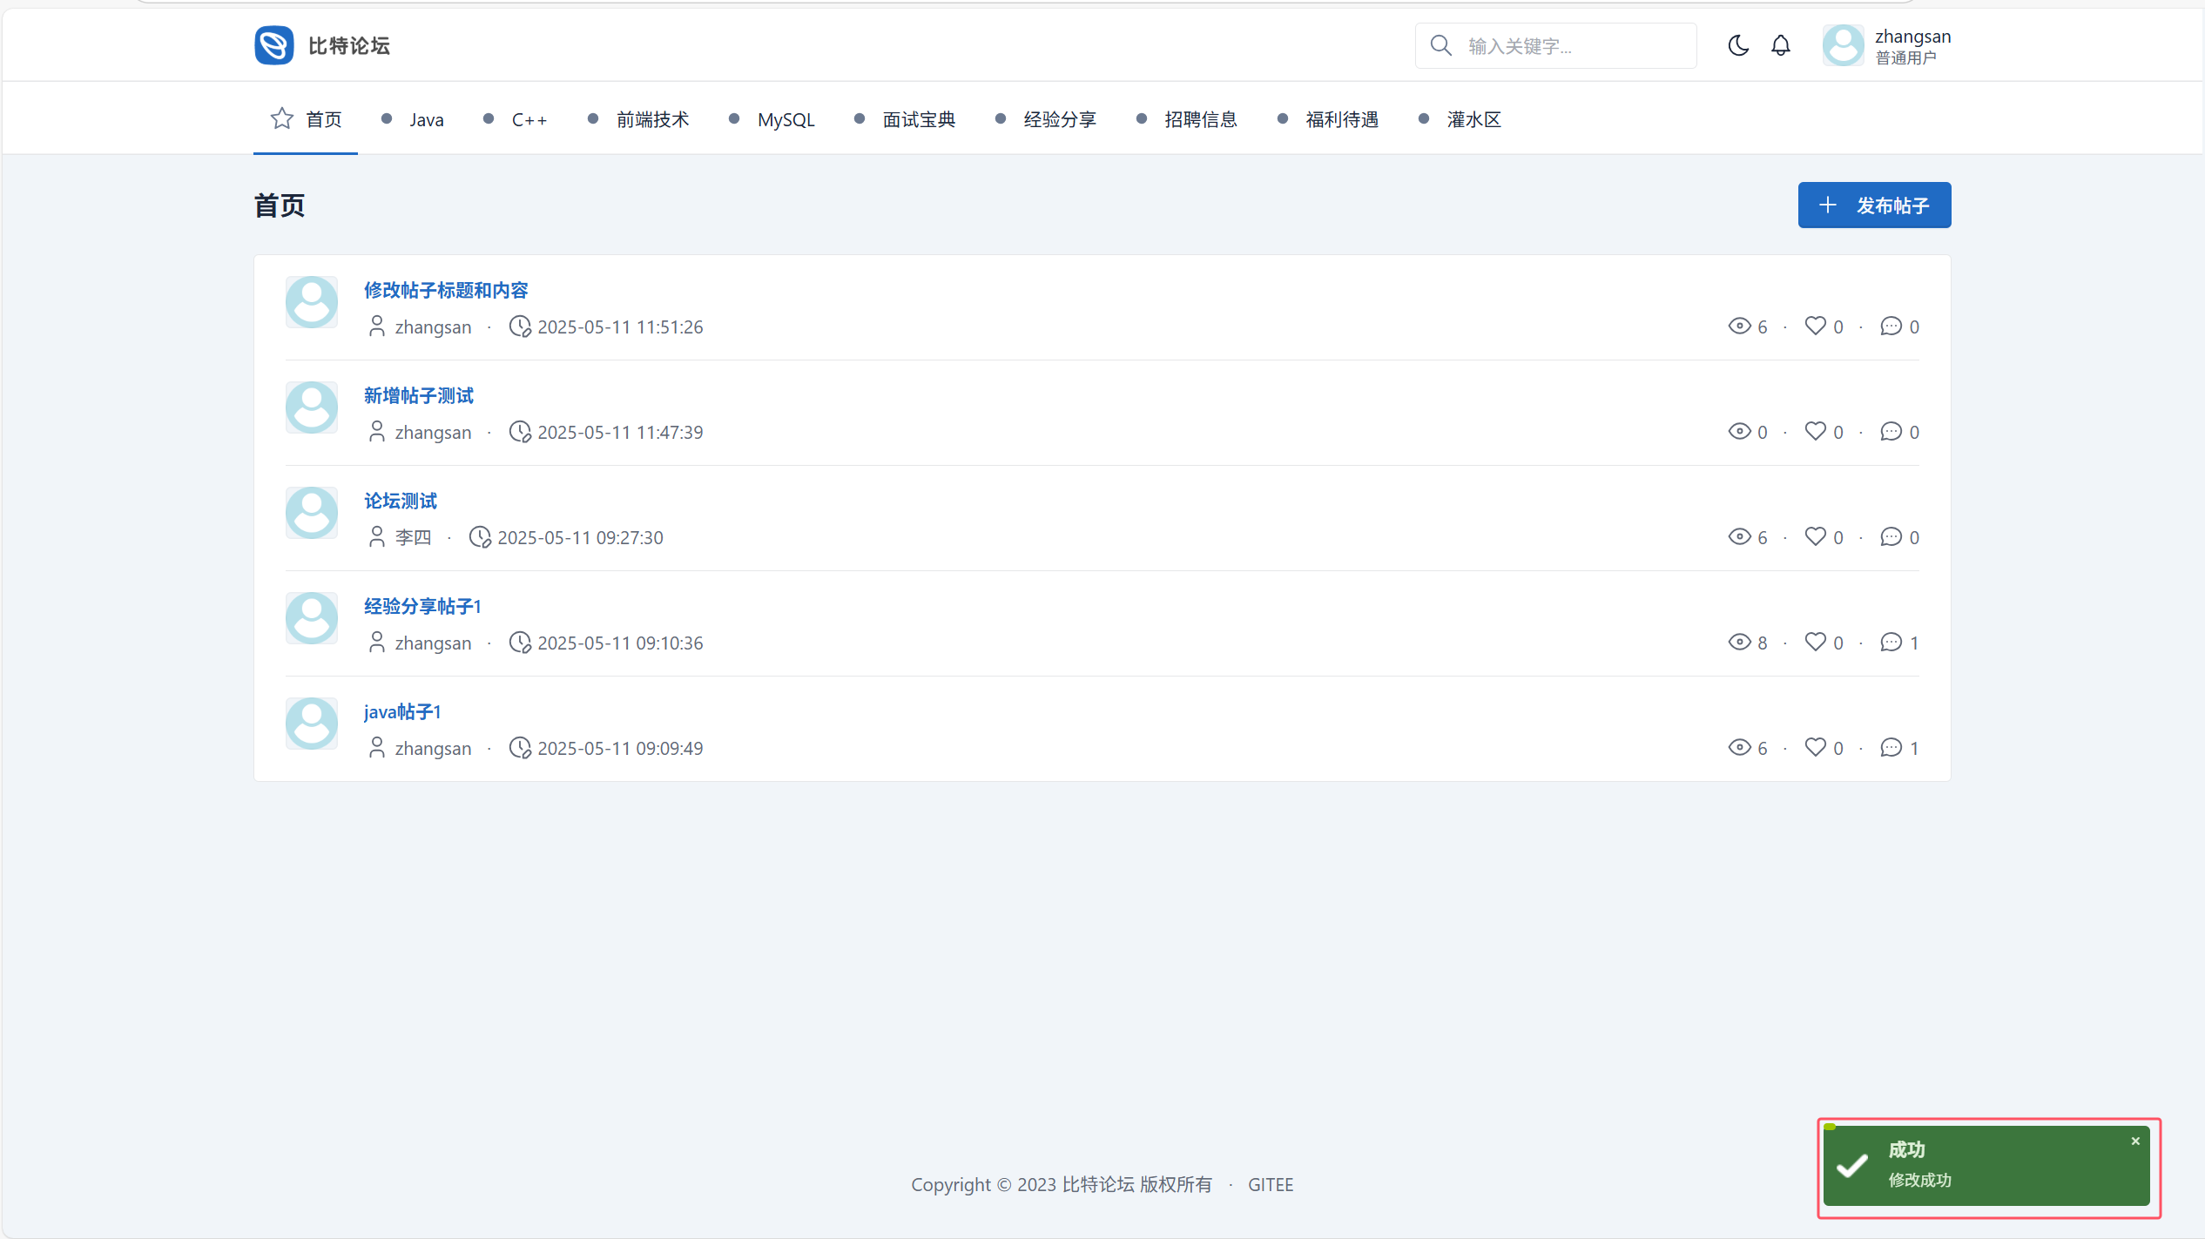Click avatar beside java帖子1 post

point(312,724)
